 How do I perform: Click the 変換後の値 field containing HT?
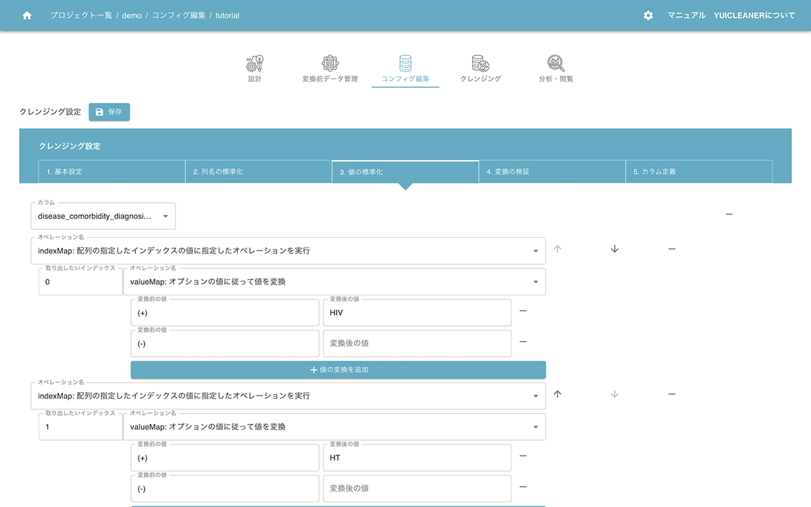417,458
